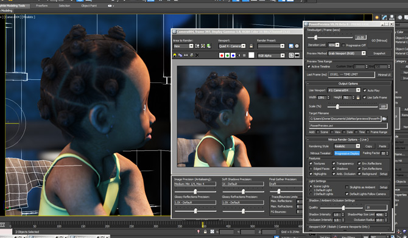Image resolution: width=408 pixels, height=238 pixels.
Task: Click the orange sun icon in command panel
Action: 377,18
